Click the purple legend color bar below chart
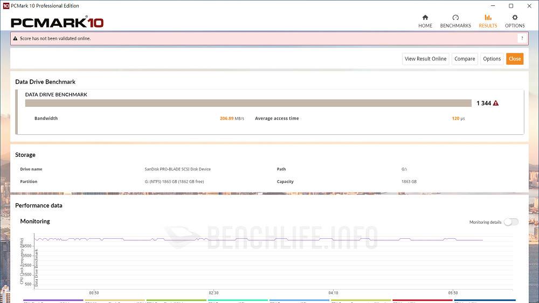Screen dimensions: 539x303 [53, 300]
